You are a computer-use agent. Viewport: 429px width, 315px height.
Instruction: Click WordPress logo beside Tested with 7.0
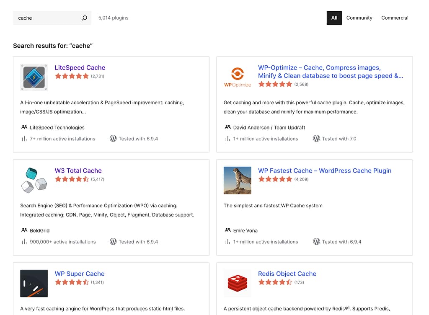(316, 139)
